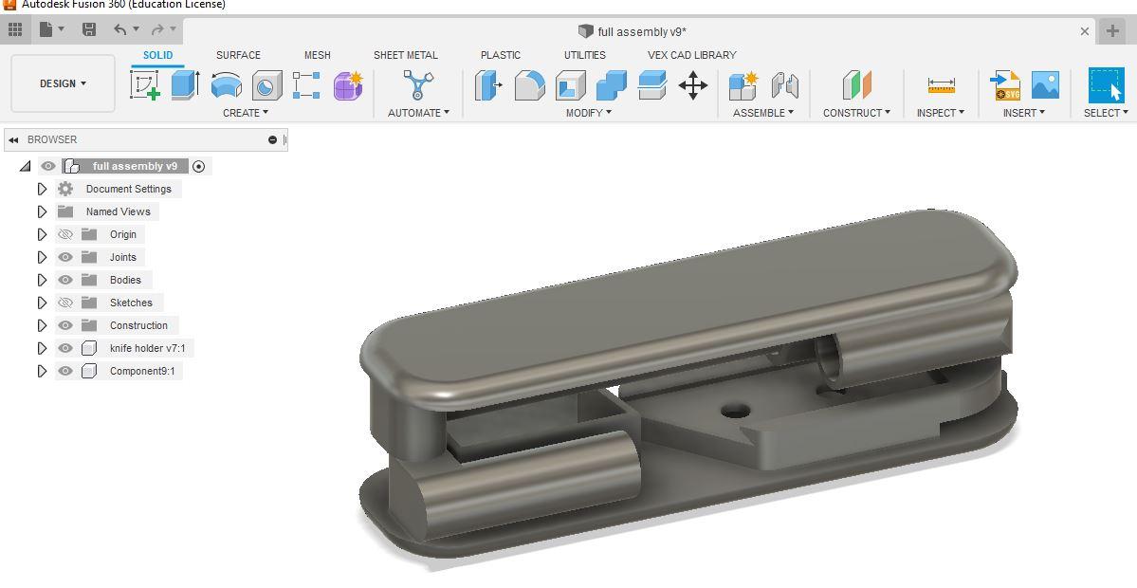Save the document with disk icon
1137x588 pixels.
point(89,29)
